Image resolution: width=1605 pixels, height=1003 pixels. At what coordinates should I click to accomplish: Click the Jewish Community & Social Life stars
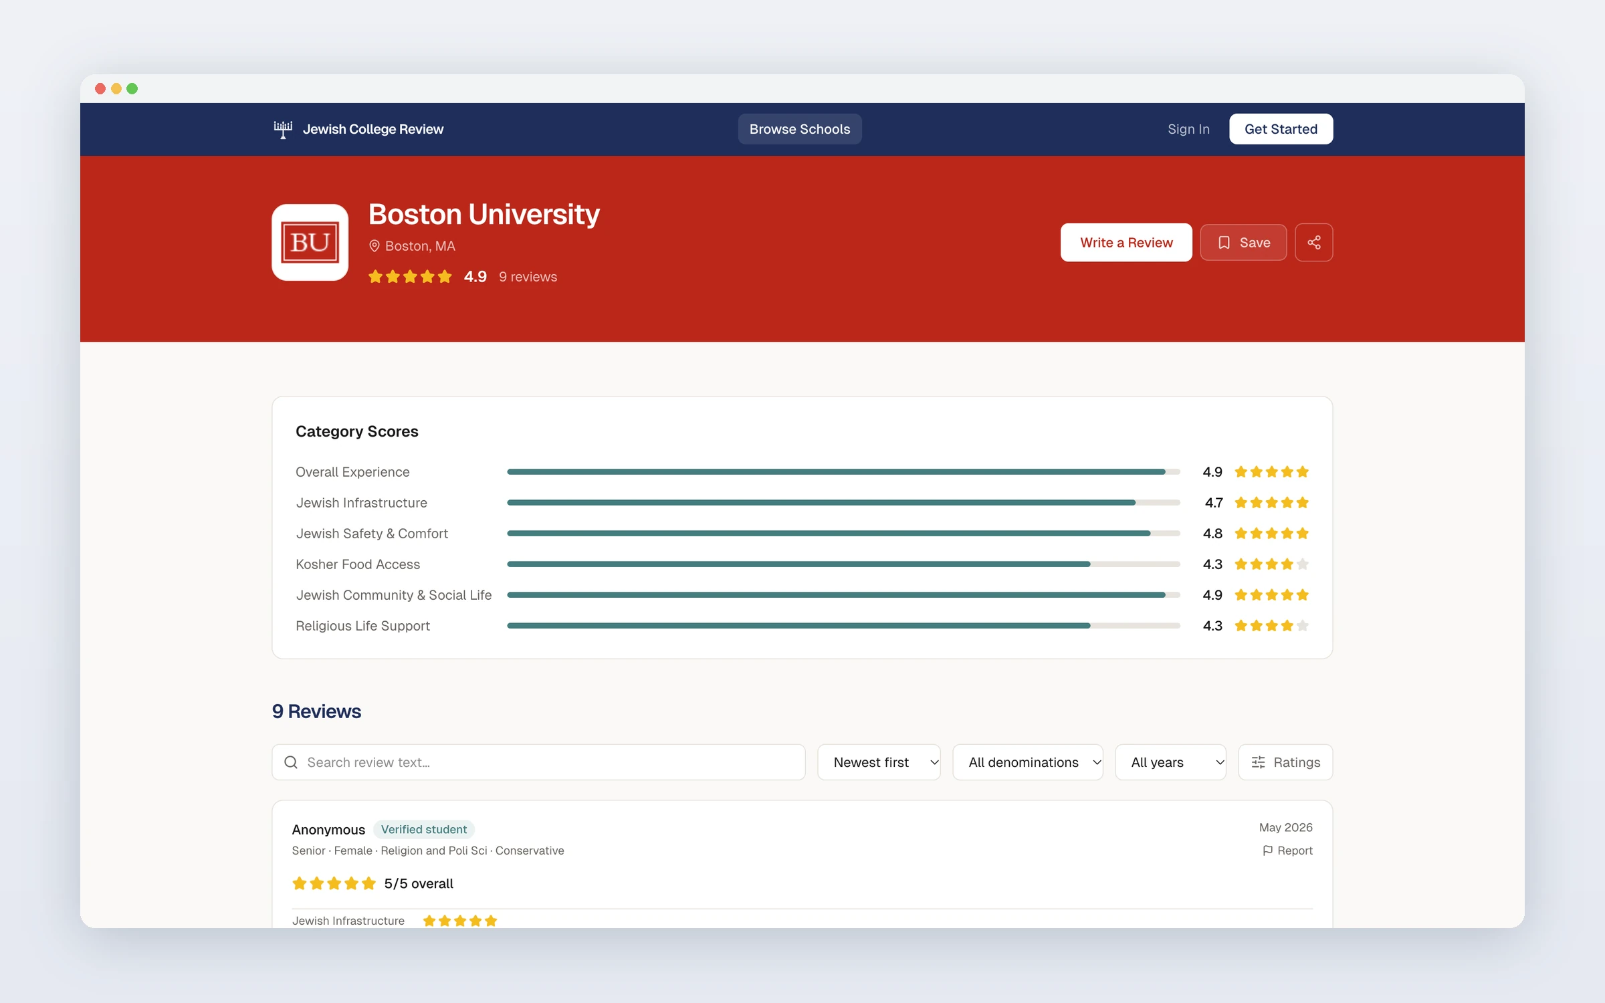tap(1271, 595)
